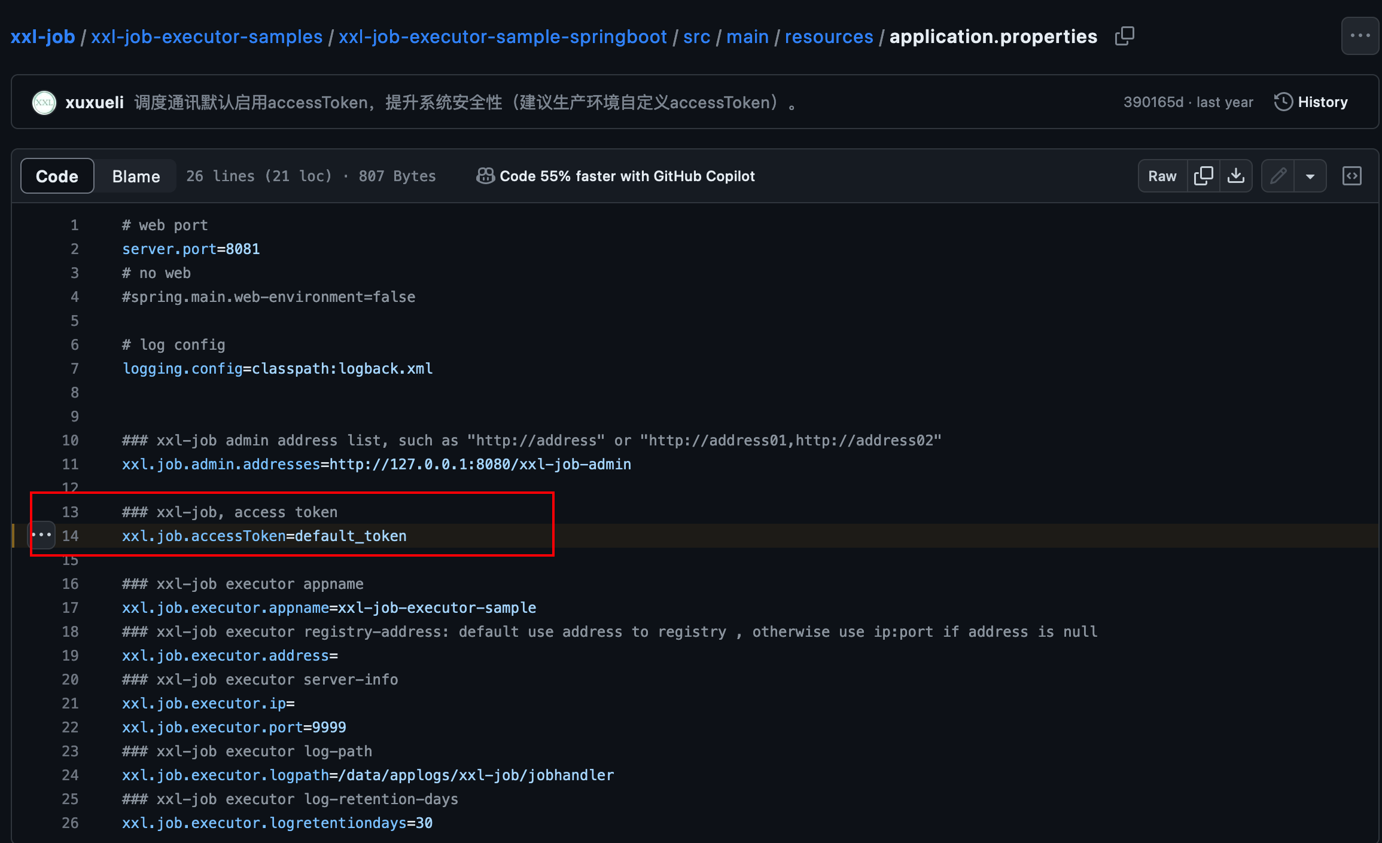Open the more file actions menu
1382x843 pixels.
coord(1360,36)
